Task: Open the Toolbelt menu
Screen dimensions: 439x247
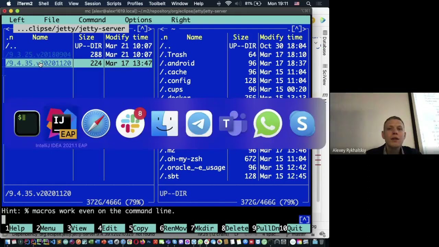Action: pos(157,3)
